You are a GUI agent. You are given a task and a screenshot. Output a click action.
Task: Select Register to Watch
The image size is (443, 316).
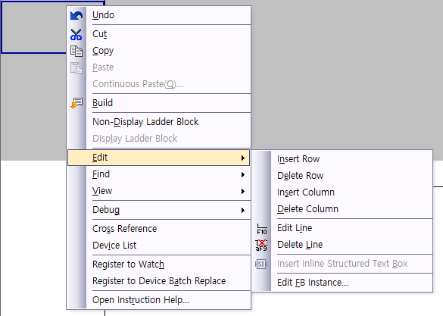coord(159,264)
